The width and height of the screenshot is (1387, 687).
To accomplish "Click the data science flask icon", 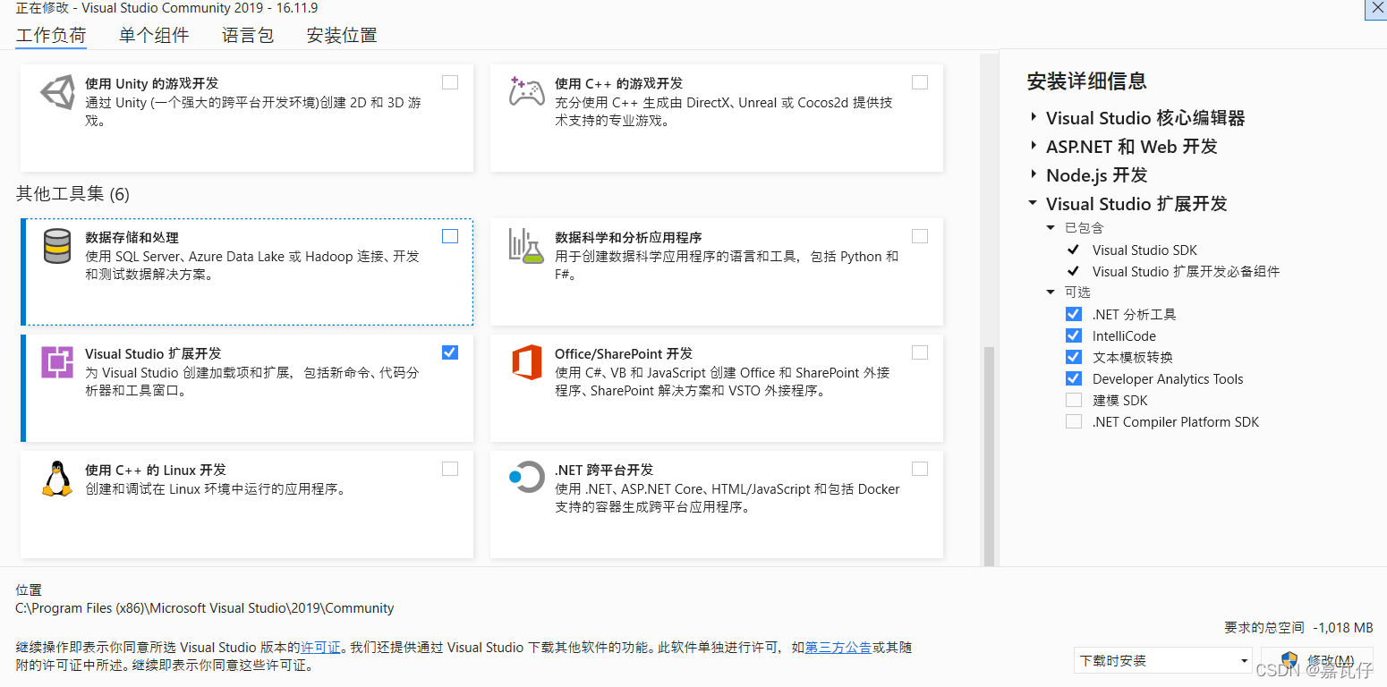I will (x=526, y=245).
